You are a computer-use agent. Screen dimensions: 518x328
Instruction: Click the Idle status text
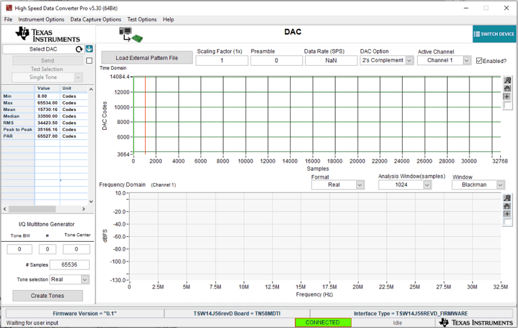[397, 323]
